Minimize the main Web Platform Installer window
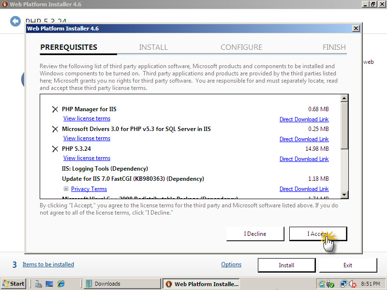The width and height of the screenshot is (387, 290). point(365,4)
